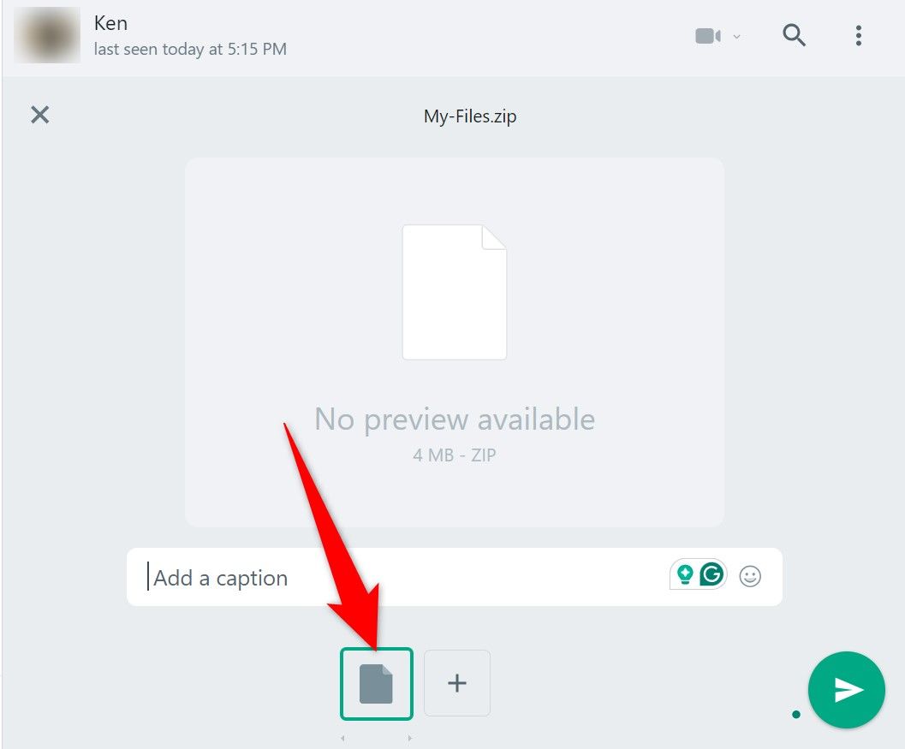Open the emoji picker smiley
The image size is (905, 749).
[x=750, y=576]
